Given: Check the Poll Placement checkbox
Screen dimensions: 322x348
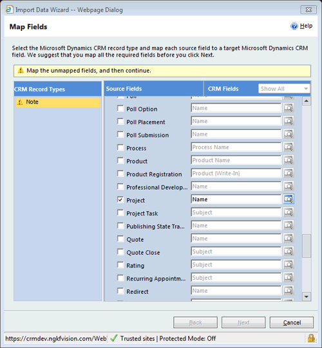Looking at the screenshot, I should 120,122.
